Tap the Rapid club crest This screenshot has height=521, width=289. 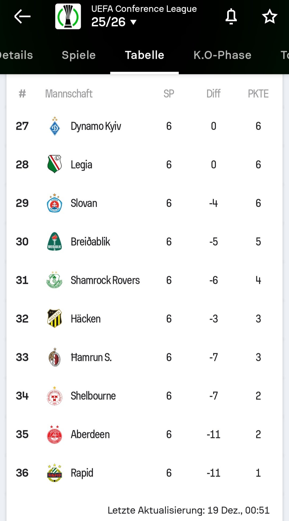(x=55, y=473)
